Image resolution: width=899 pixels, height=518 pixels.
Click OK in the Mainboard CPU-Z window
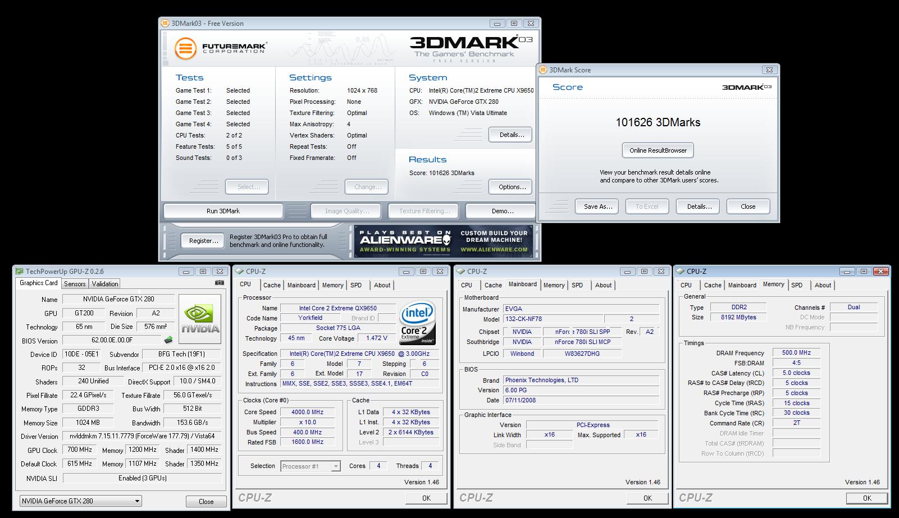coord(647,498)
